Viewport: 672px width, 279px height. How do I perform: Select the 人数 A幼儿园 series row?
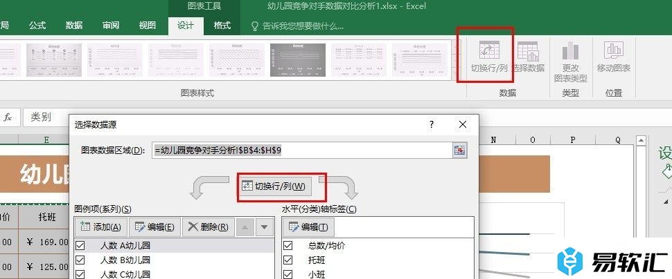(x=175, y=246)
